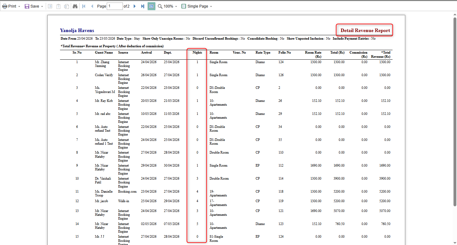Click folio number 126
This screenshot has height=245, width=457.
281,75
